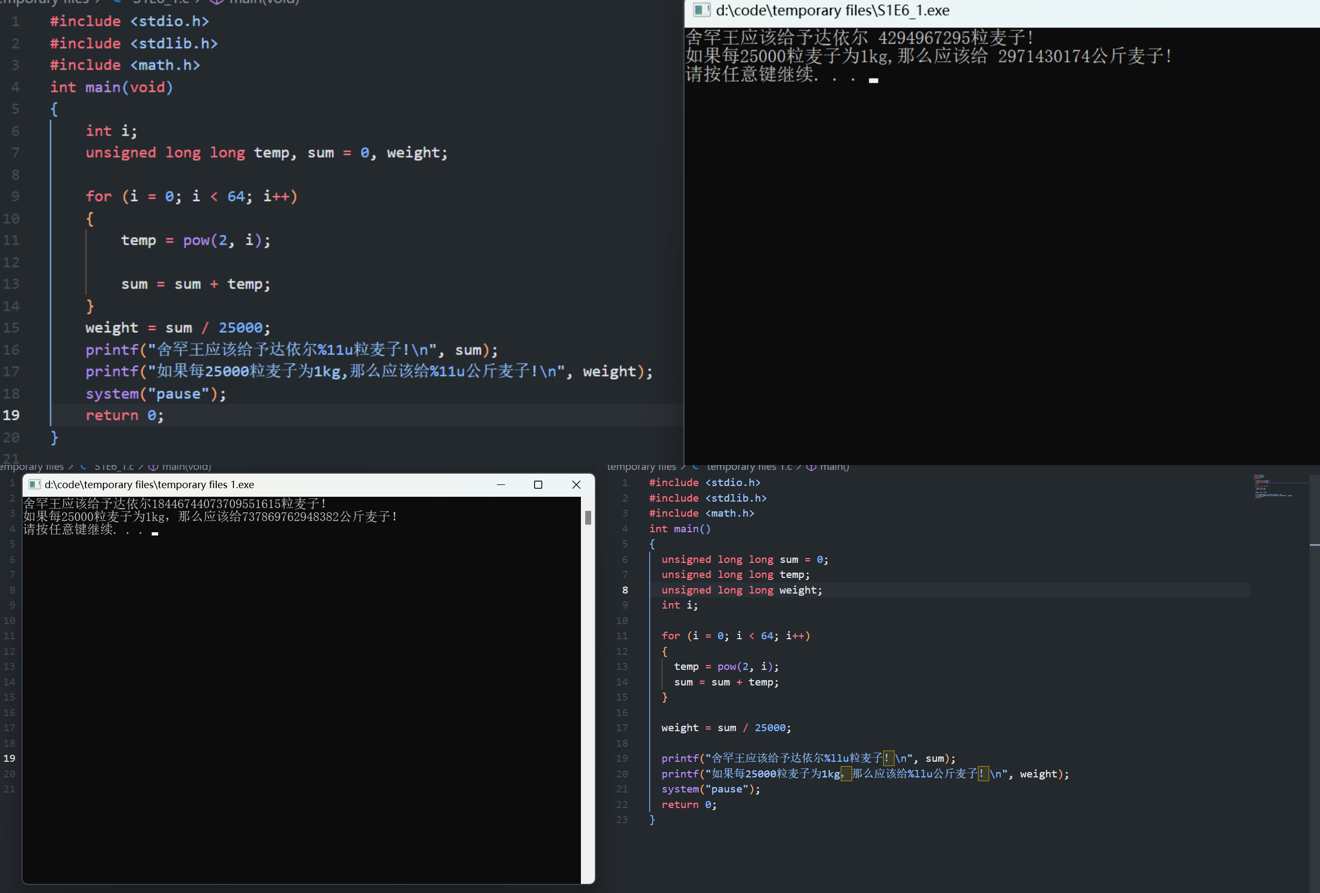The height and width of the screenshot is (893, 1320).
Task: Click the app icon in temporary files 1.exe title bar
Action: pos(34,484)
